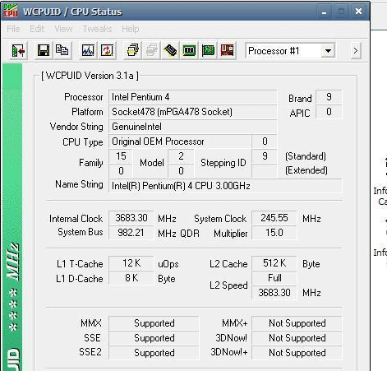This screenshot has height=371, width=387.
Task: Click the standard Family value 15
Action: click(x=121, y=156)
